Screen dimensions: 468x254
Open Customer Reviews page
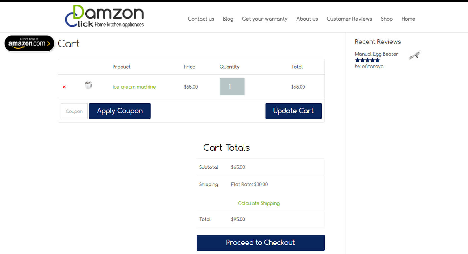click(349, 19)
